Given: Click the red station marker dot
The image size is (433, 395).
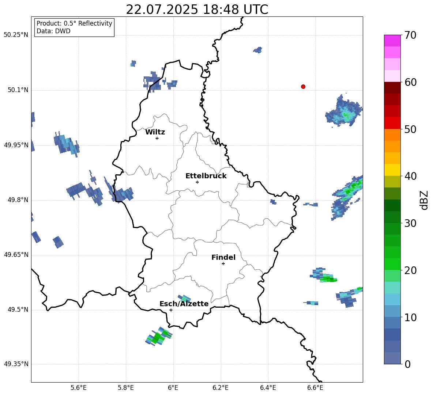Looking at the screenshot, I should pyautogui.click(x=303, y=87).
